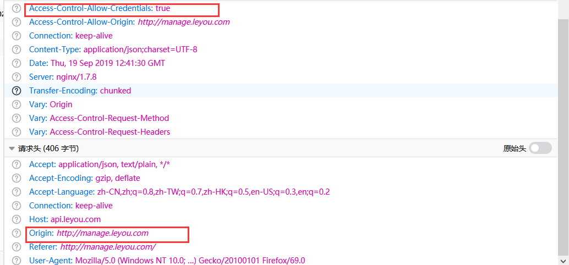Open help icon for Date header
The width and height of the screenshot is (569, 265).
pyautogui.click(x=17, y=63)
